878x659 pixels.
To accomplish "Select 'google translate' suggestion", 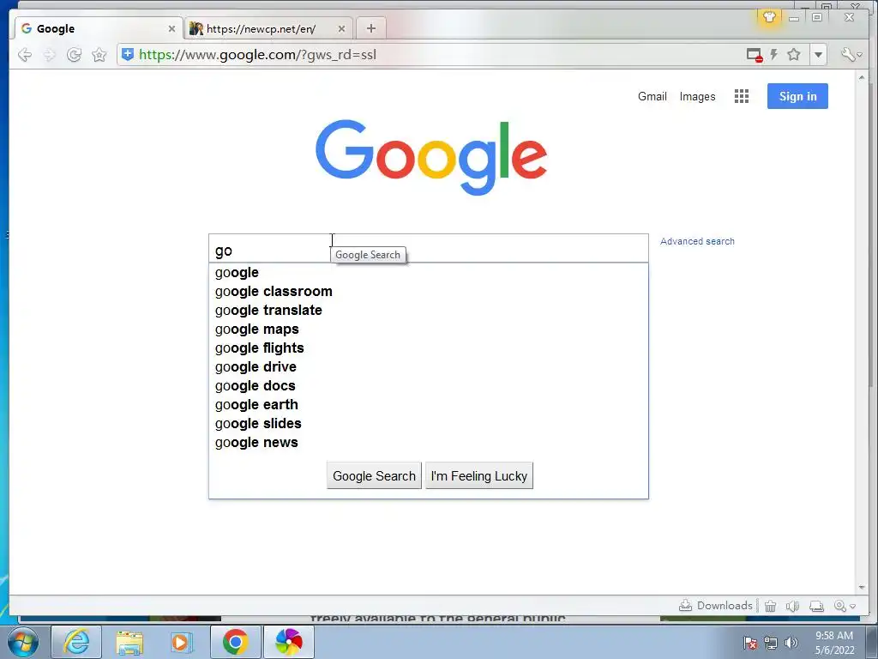I will pos(429,310).
